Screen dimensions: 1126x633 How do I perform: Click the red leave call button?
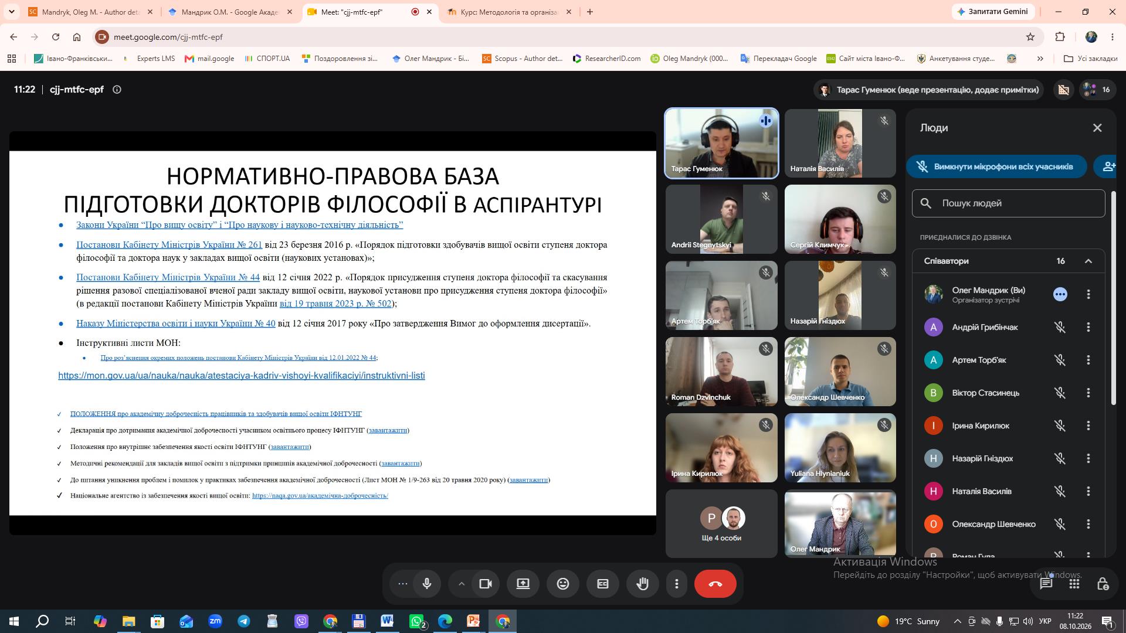click(x=715, y=584)
